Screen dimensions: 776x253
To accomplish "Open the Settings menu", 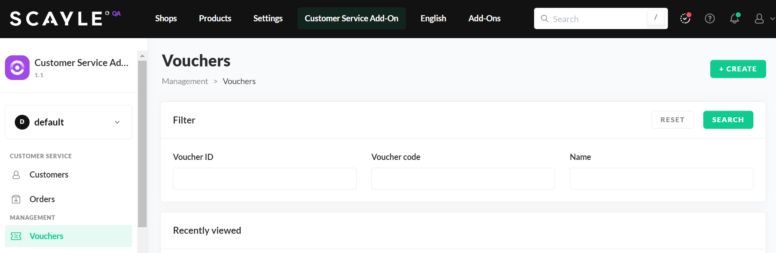I will pos(268,18).
